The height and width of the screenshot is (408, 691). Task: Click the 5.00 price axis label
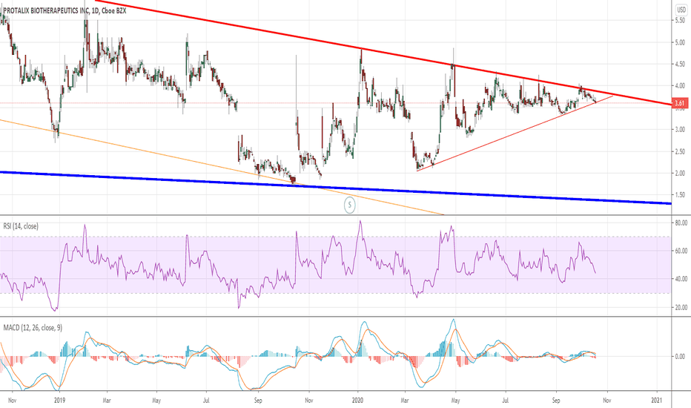click(681, 43)
